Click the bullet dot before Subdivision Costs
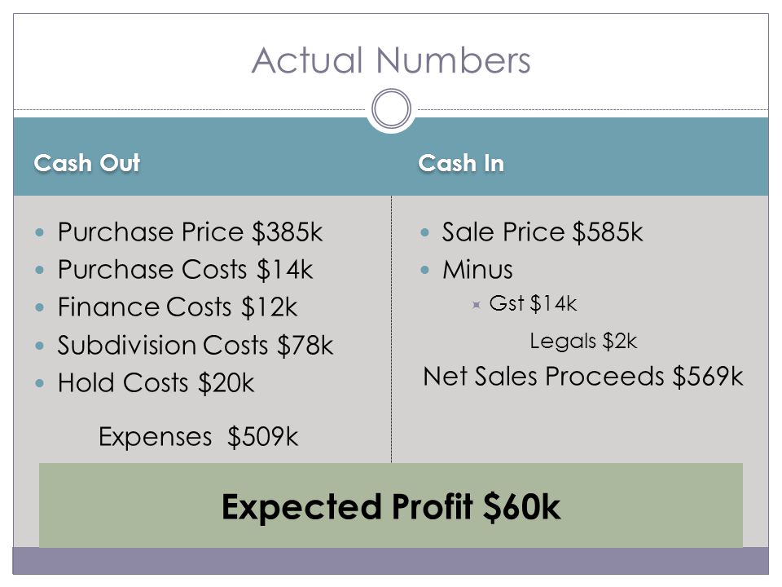This screenshot has height=587, width=782. pyautogui.click(x=40, y=346)
